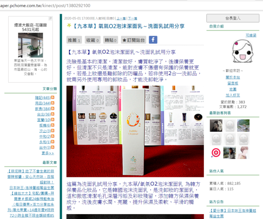Image resolution: width=263 pixels, height=219 pixels.
Task: Open RSS feed icon for 隨記(445)
Action: coord(53,97)
